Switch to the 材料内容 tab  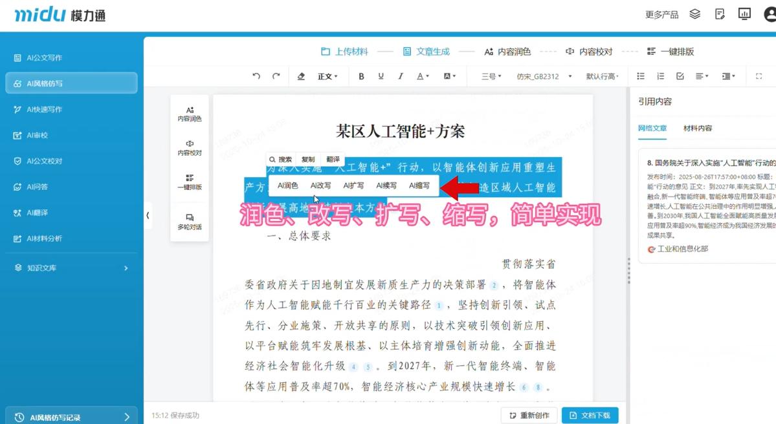click(x=698, y=128)
